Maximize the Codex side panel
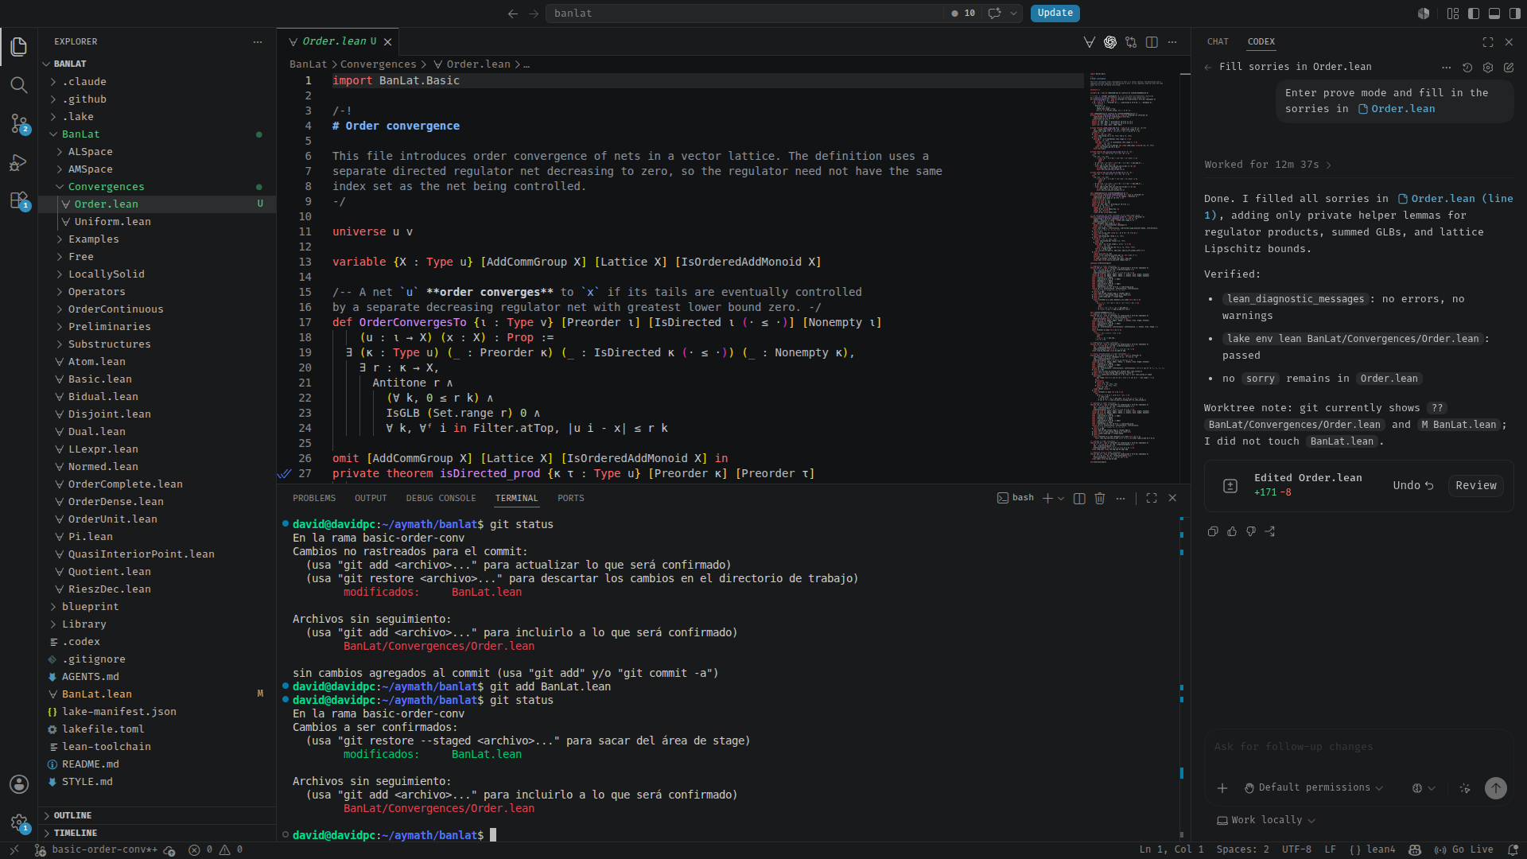 [1488, 42]
